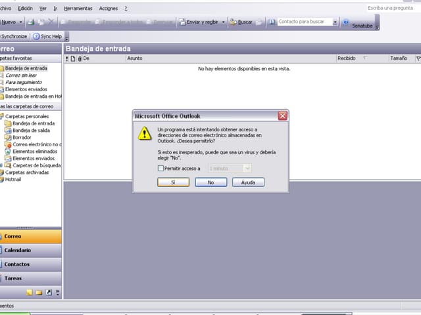Screen dimensions: 421x315
Task: Select Correo sin leer favorite folder
Action: [x=21, y=75]
